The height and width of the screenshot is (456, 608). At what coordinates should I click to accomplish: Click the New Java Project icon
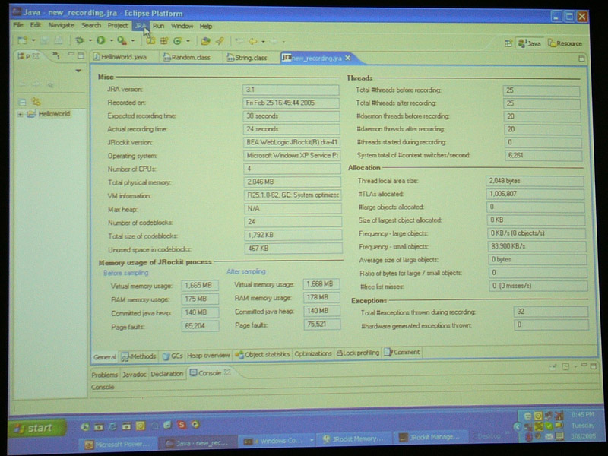click(x=150, y=41)
